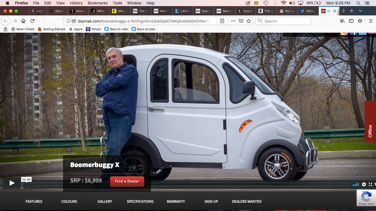The width and height of the screenshot is (376, 211).
Task: Open the Firefox home page
Action: click(23, 21)
